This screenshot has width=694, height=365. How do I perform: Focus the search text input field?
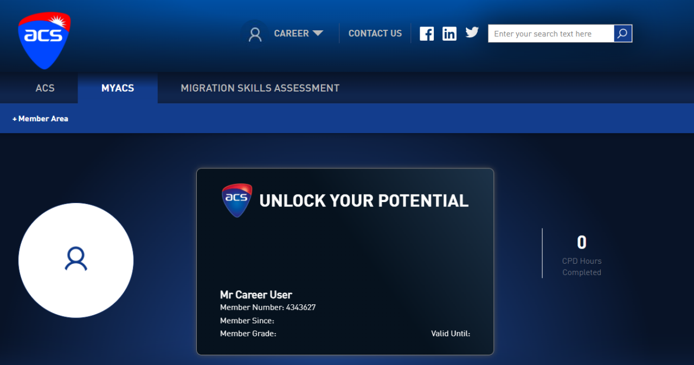[x=550, y=34]
